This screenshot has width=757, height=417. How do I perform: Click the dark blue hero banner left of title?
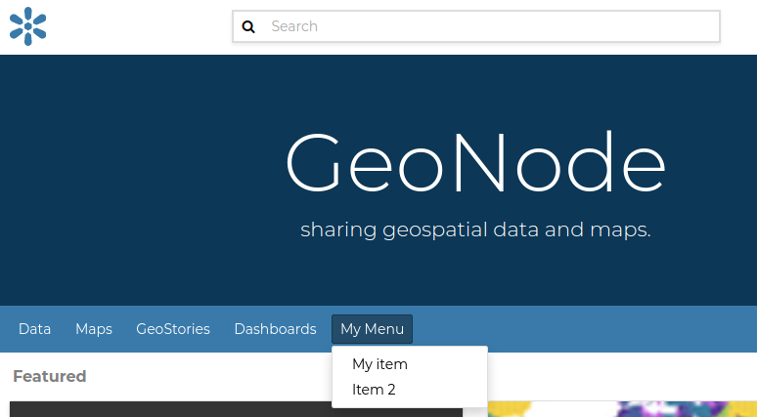click(127, 176)
